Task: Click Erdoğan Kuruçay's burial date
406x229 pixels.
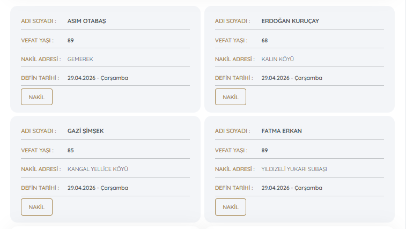Action: point(292,78)
